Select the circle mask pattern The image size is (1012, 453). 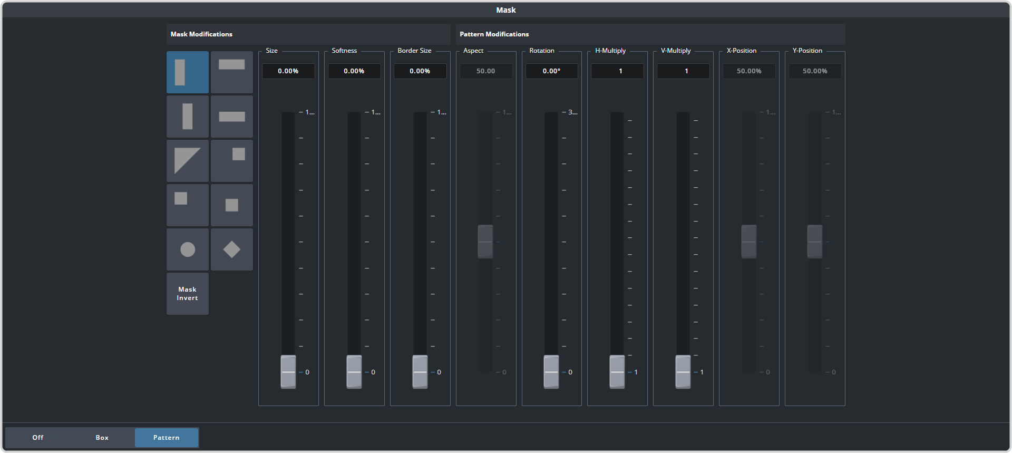coord(188,249)
